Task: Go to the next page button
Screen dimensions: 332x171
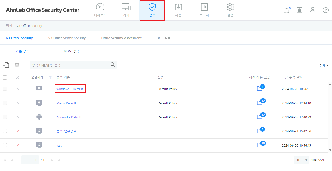Action: [52, 160]
